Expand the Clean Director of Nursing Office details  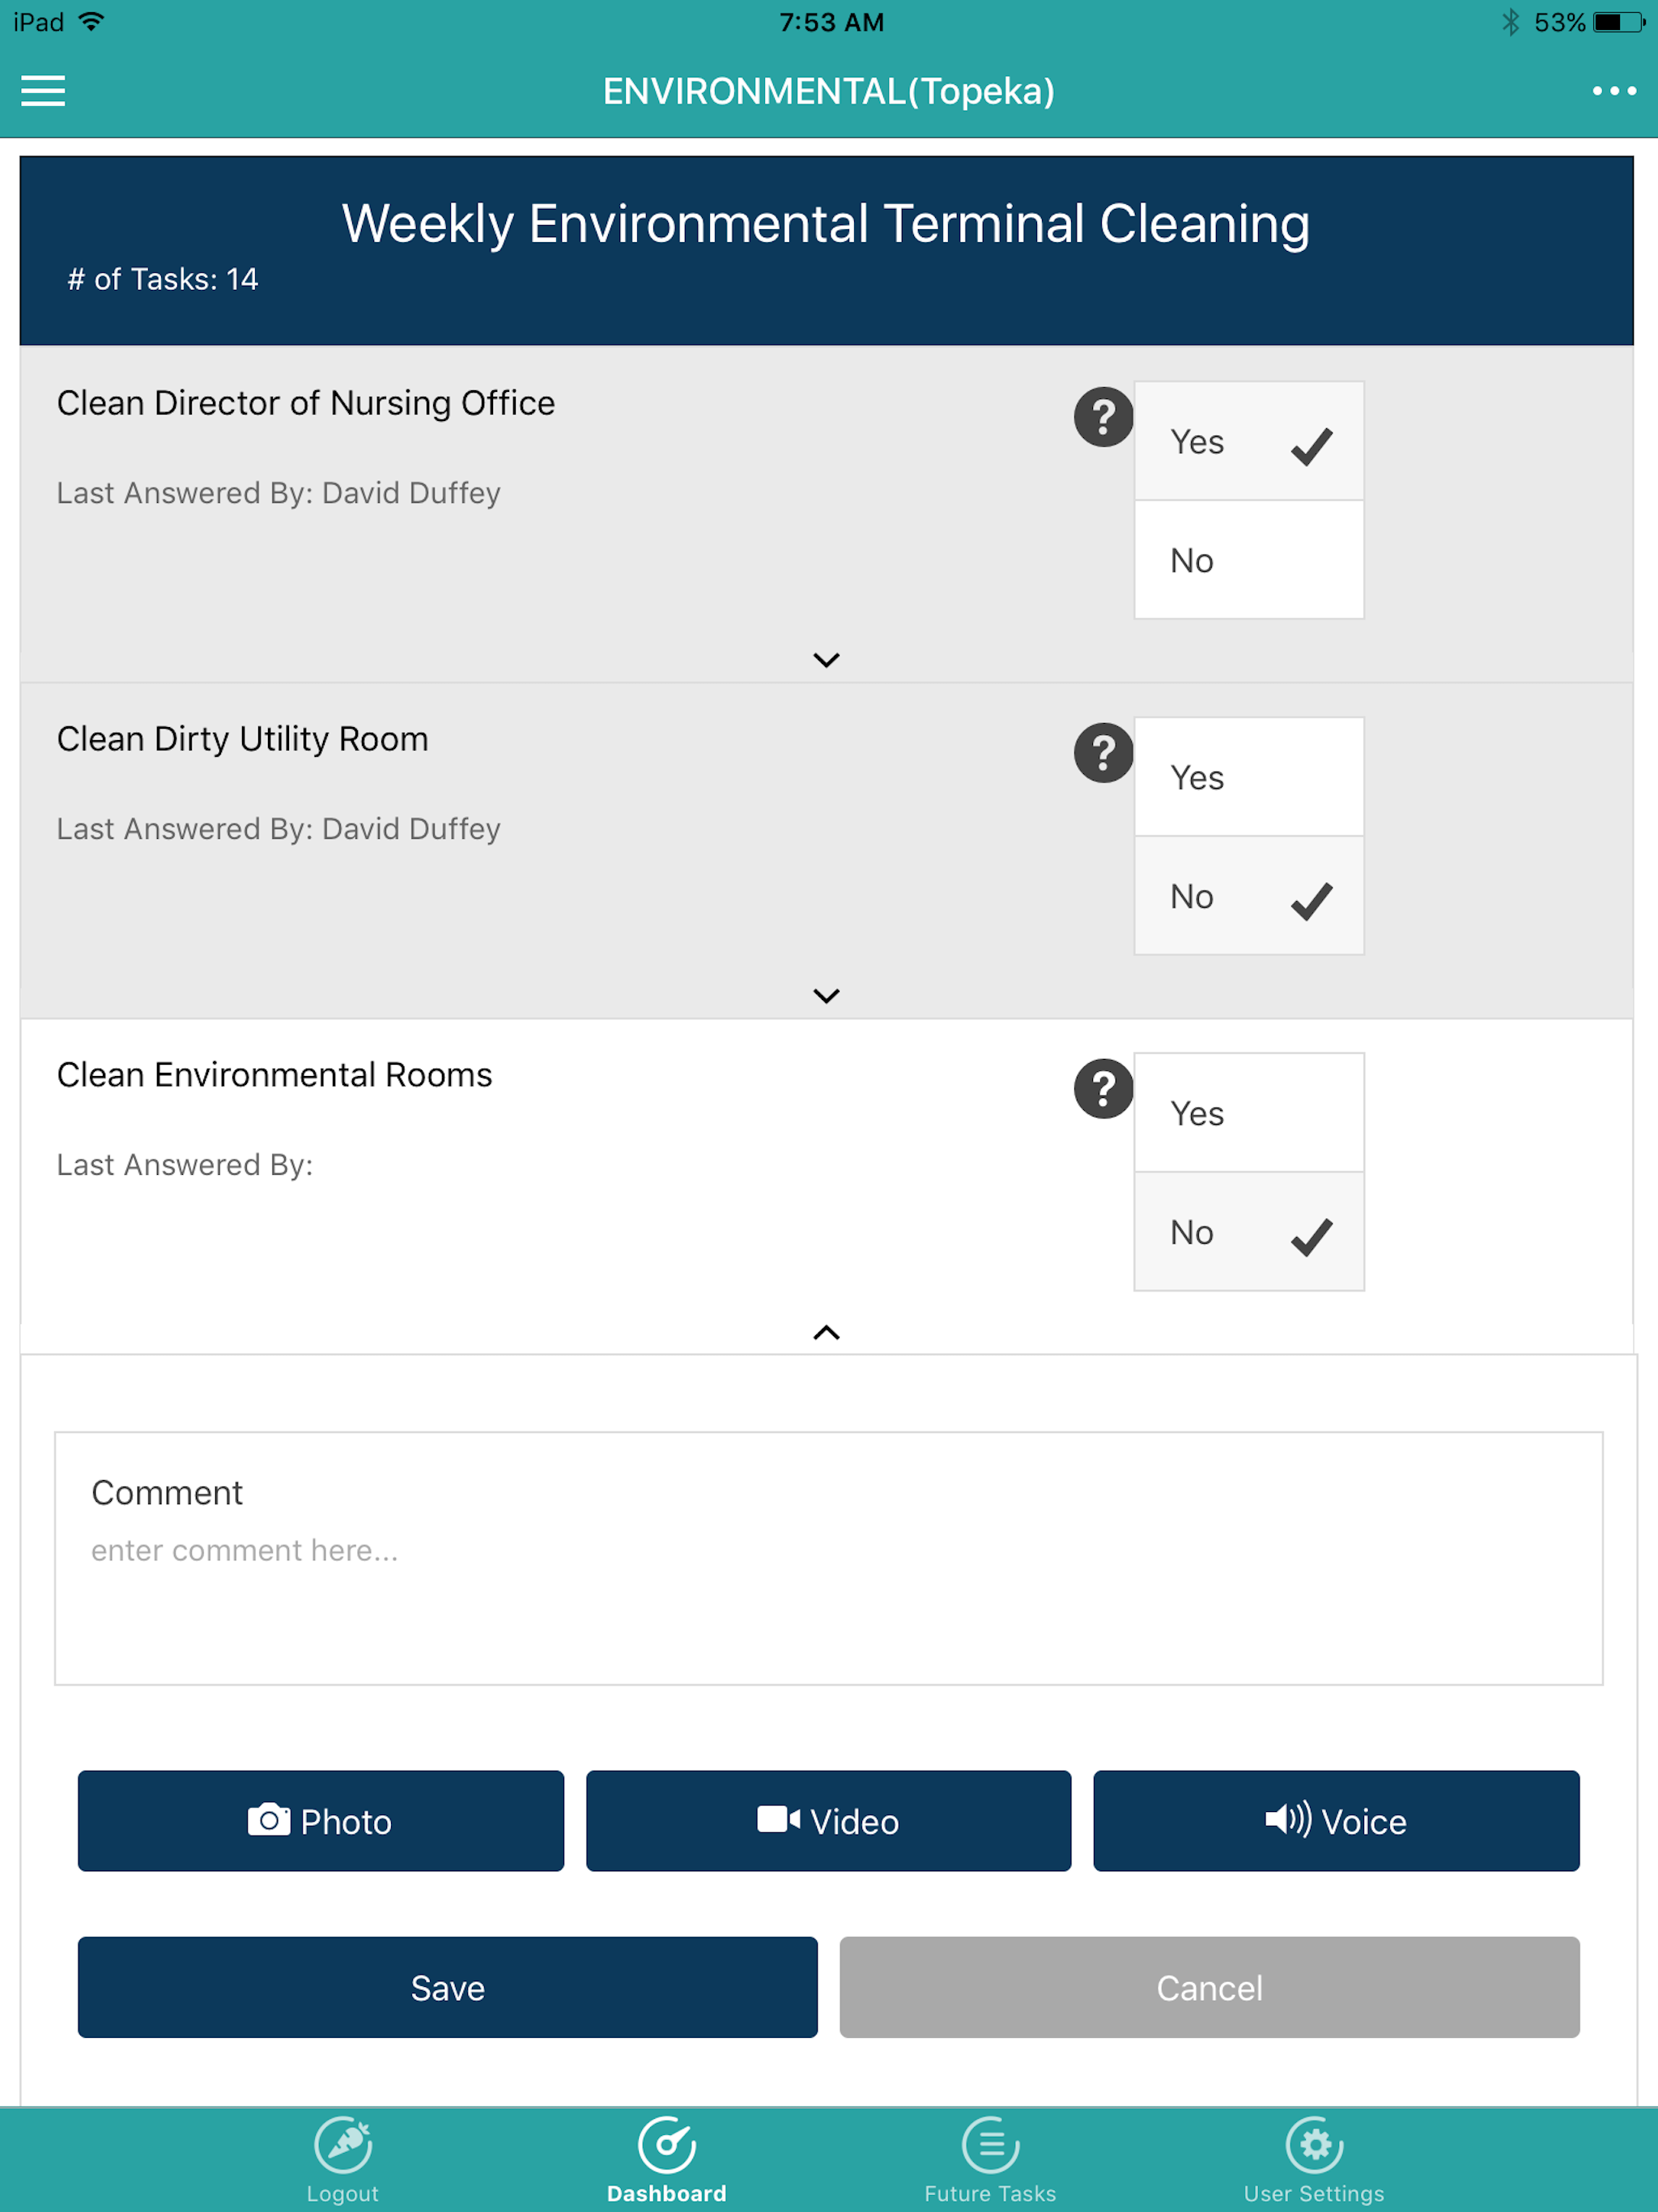tap(827, 660)
